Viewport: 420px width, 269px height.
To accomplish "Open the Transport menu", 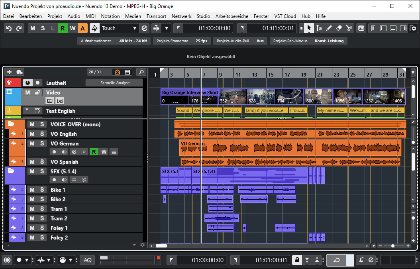I will point(156,16).
